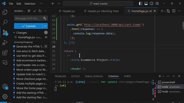Open the Customize Layout icon
Screen dimensions: 184x103
click(157, 4)
